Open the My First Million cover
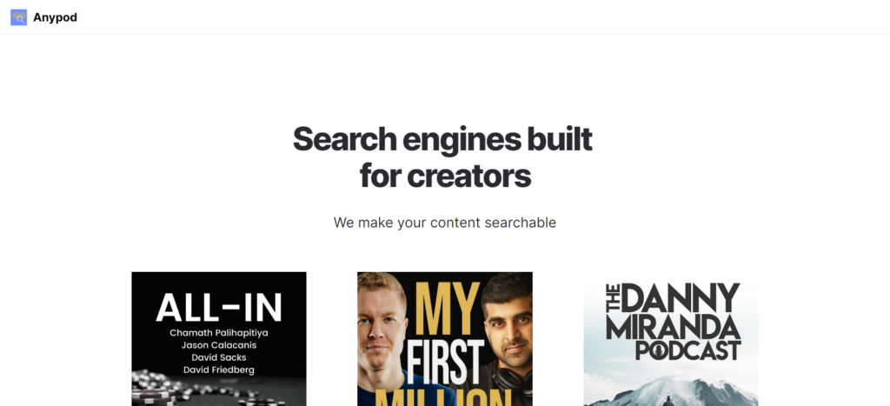The height and width of the screenshot is (406, 890). (445, 339)
